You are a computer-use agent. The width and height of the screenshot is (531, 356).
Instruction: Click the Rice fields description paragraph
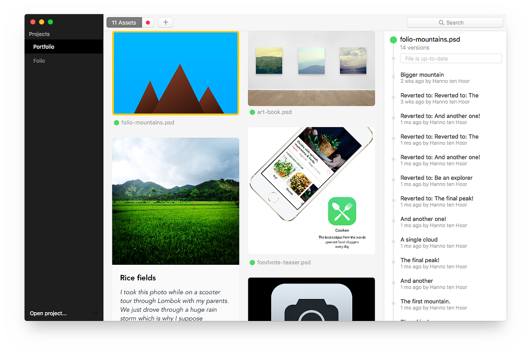click(x=174, y=305)
